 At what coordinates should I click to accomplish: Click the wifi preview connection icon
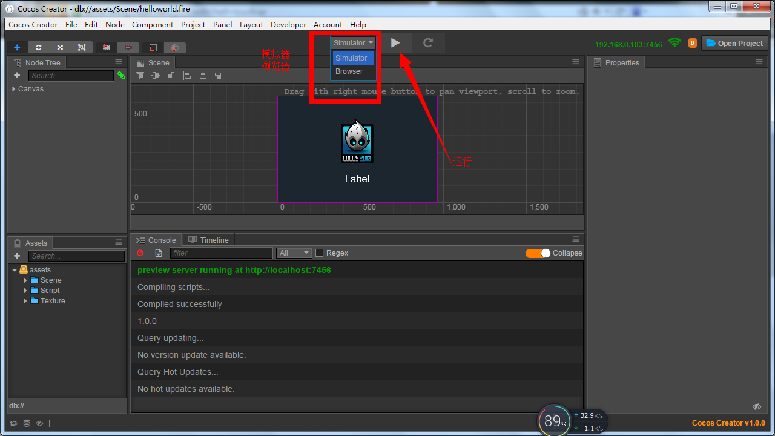pyautogui.click(x=674, y=42)
